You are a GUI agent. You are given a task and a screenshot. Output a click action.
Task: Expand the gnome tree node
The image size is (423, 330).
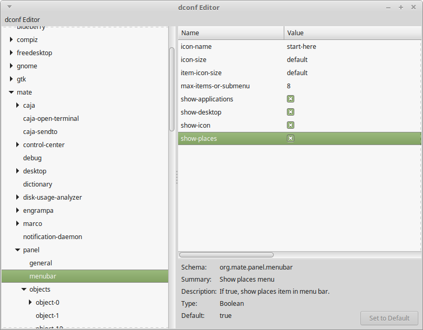pos(11,66)
